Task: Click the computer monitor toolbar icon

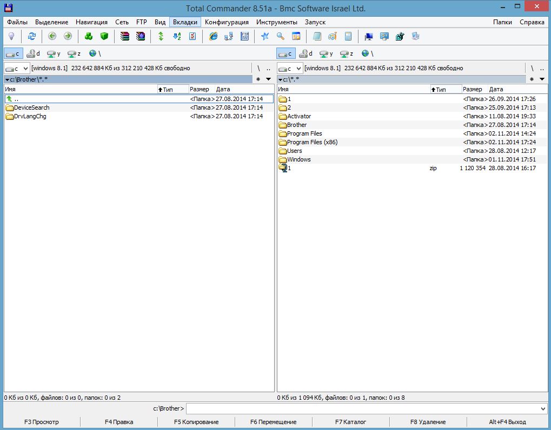Action: coord(369,36)
